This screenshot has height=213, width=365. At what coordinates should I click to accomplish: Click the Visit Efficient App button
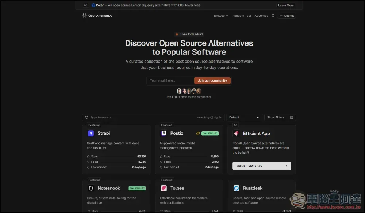[x=261, y=166]
